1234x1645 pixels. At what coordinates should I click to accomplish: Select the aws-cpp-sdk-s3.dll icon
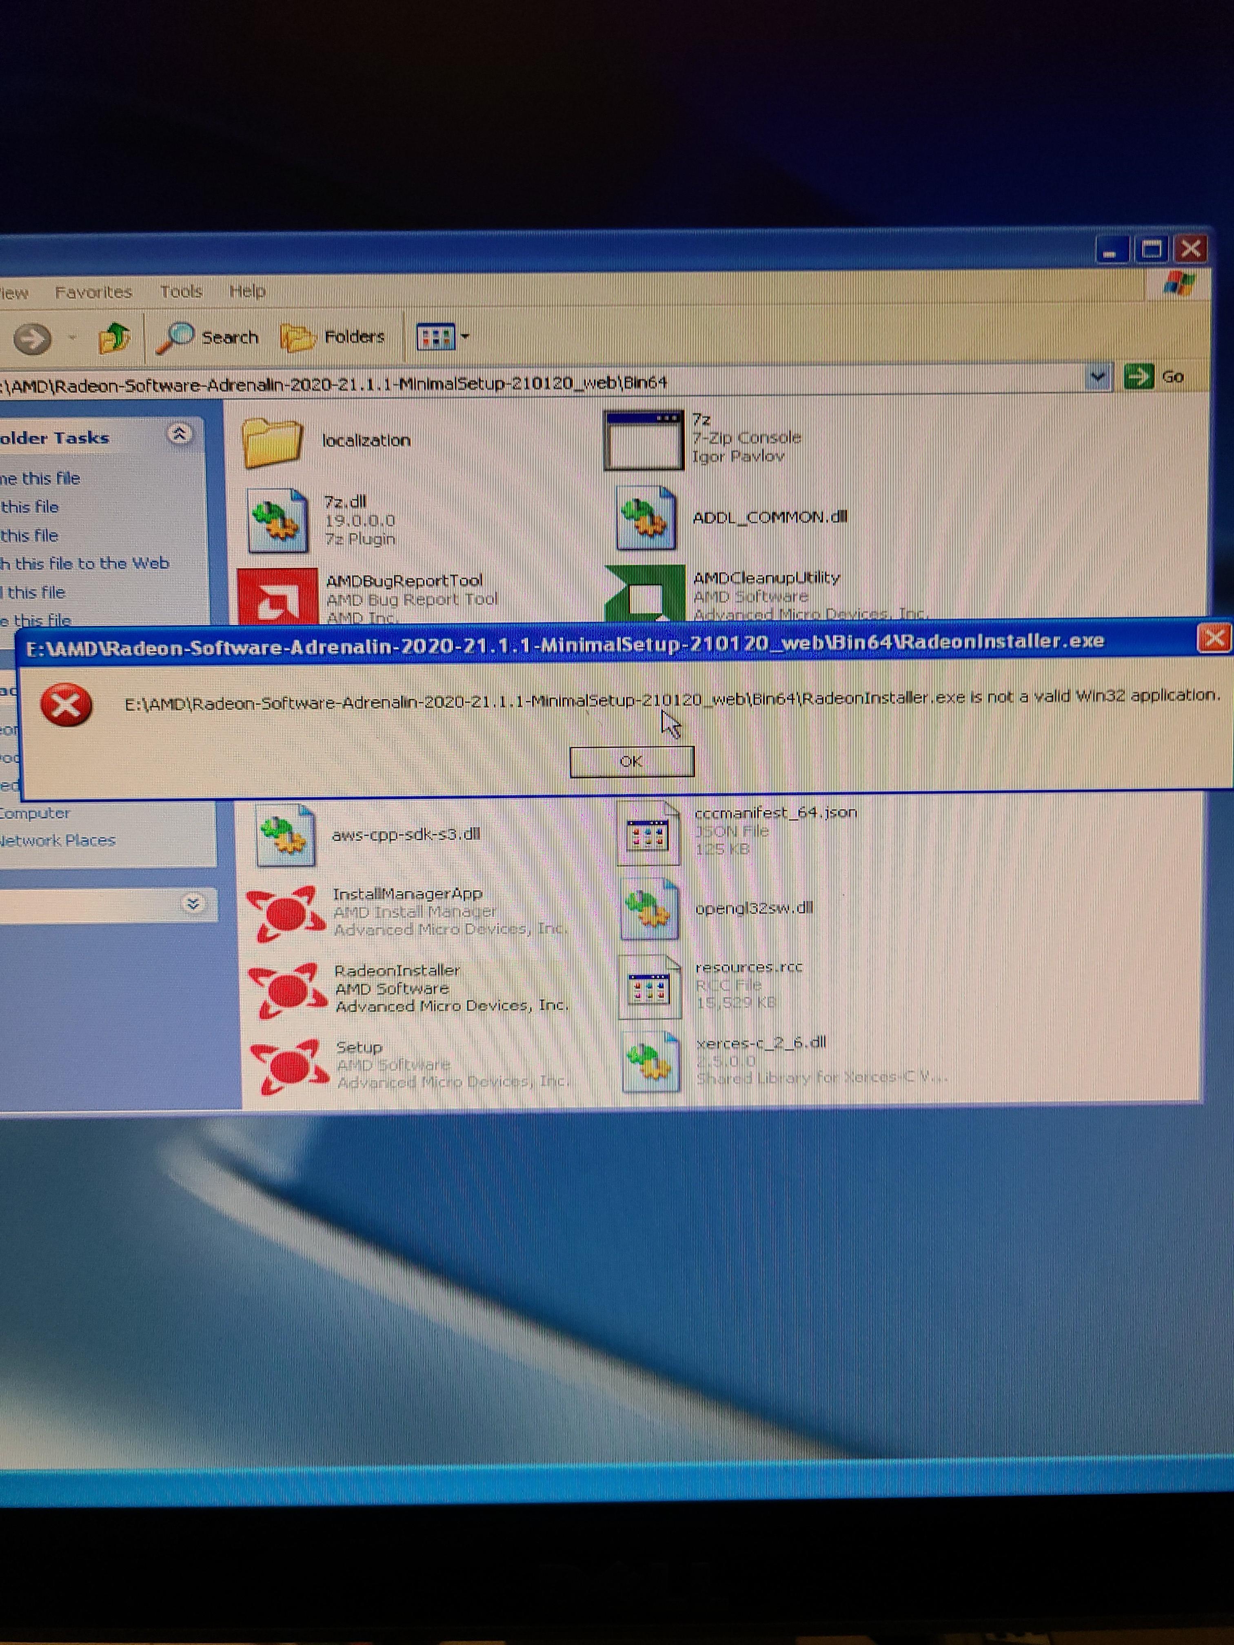click(285, 836)
